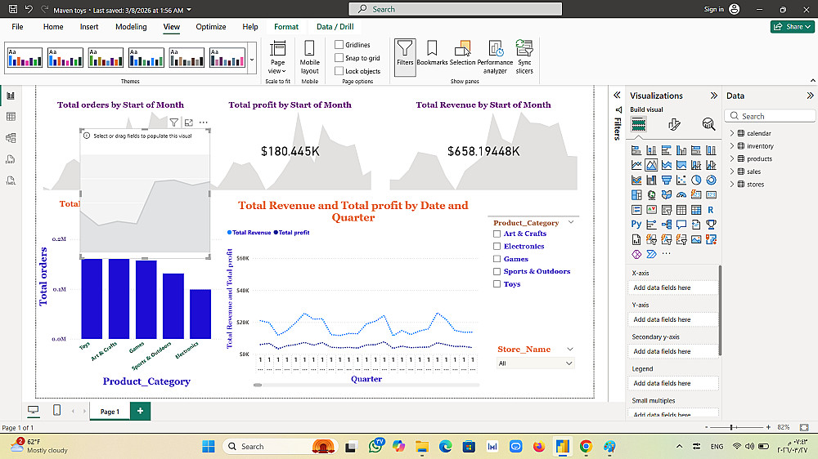The image size is (818, 459).
Task: Open the Store_Name All dropdown
Action: point(535,363)
